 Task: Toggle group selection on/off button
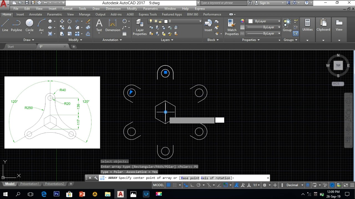[x=296, y=33]
